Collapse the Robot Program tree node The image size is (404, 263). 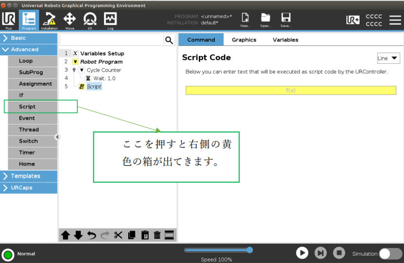tap(75, 62)
